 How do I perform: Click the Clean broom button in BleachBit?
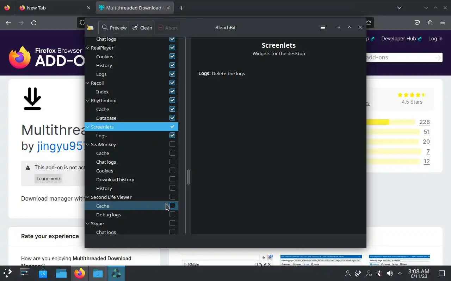coord(142,28)
